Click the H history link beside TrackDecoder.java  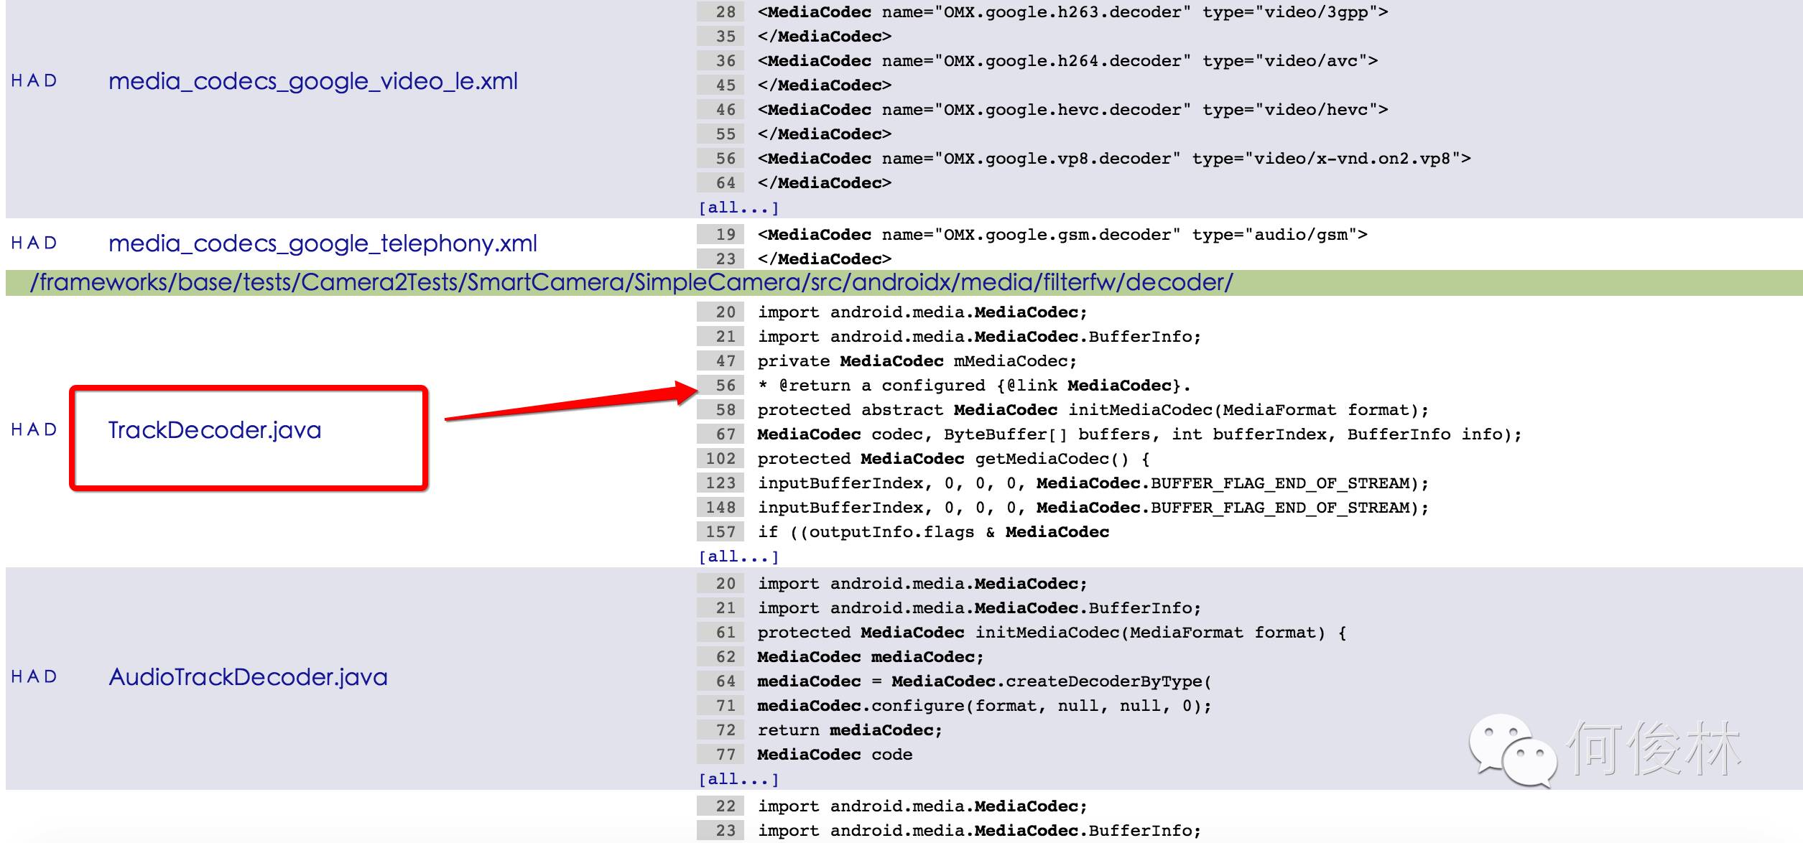(17, 430)
